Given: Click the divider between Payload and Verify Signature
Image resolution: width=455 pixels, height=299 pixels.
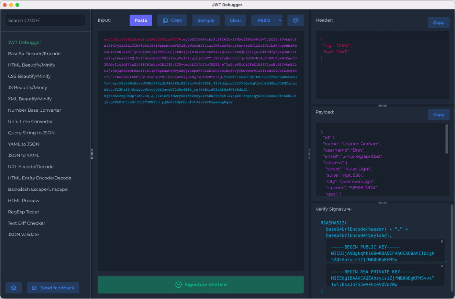Looking at the screenshot, I should (382, 202).
